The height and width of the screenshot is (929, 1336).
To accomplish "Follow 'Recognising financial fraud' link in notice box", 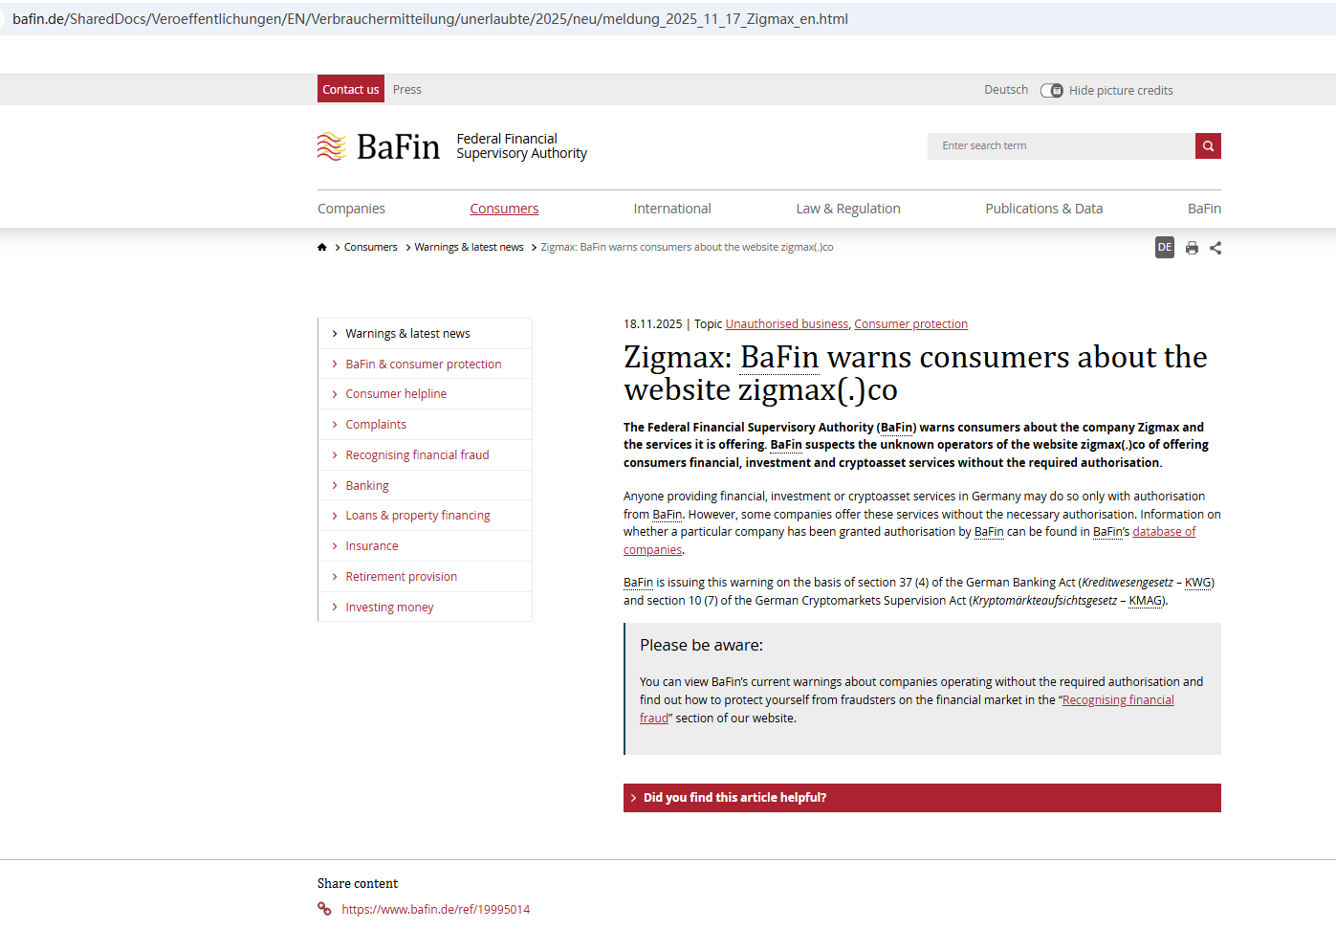I will 1118,700.
